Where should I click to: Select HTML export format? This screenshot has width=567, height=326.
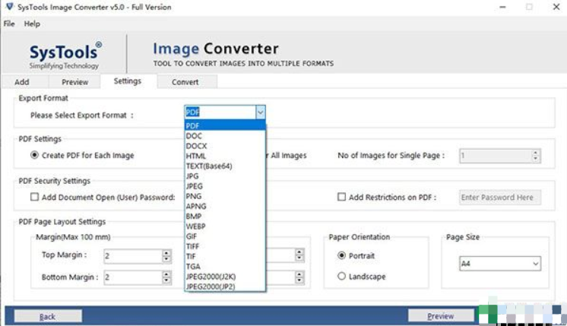point(225,156)
